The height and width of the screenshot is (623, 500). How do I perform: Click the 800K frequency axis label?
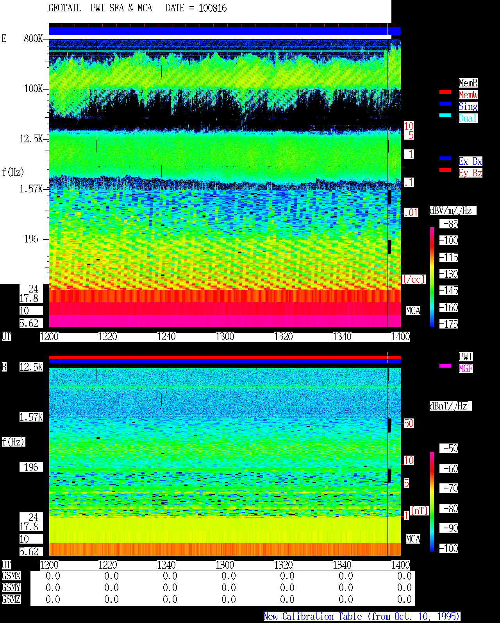coord(33,39)
